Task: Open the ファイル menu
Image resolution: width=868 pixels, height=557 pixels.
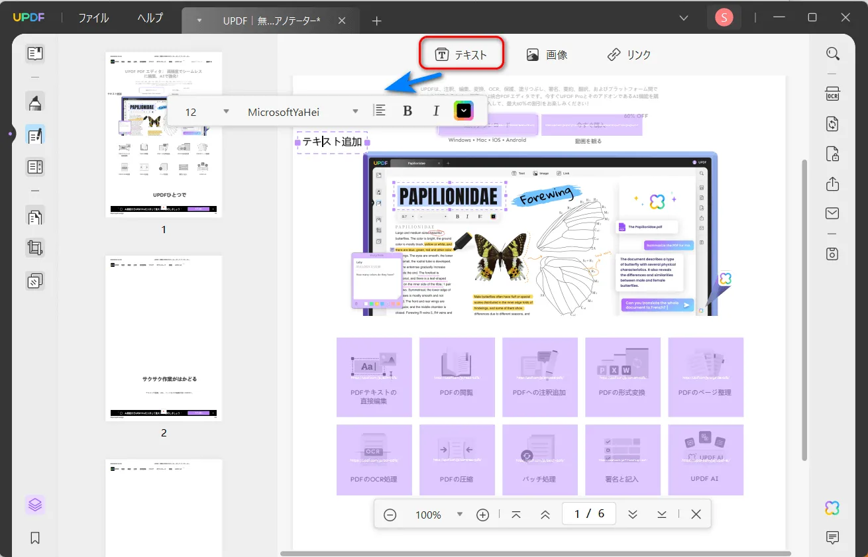Action: pos(93,18)
